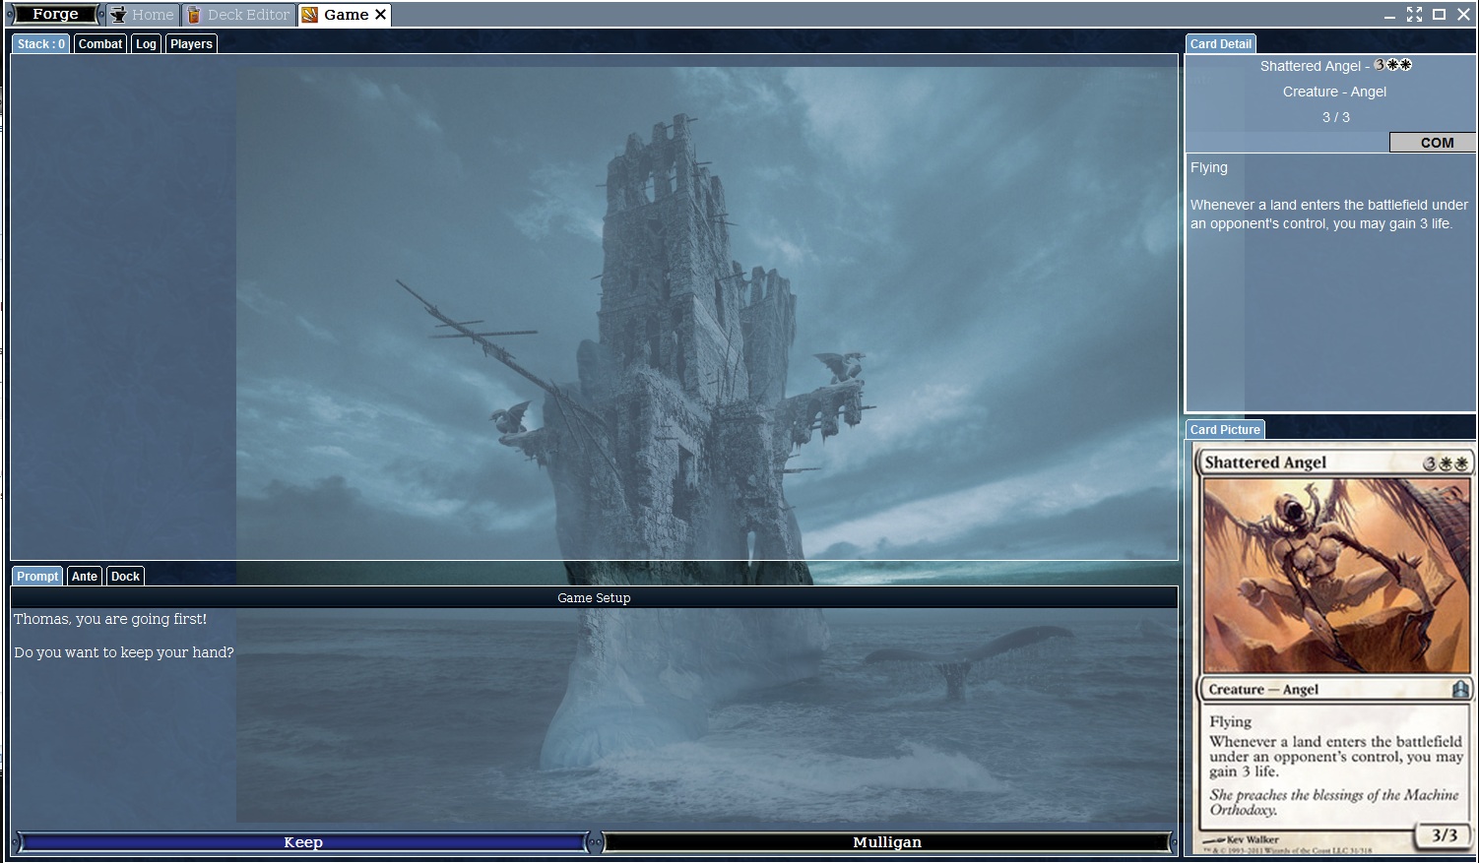1479x863 pixels.
Task: Minimize the Forge window
Action: click(1389, 15)
